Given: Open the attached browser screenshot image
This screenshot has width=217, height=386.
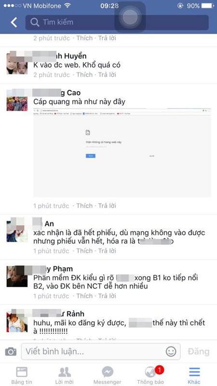Looking at the screenshot, I should (122, 152).
